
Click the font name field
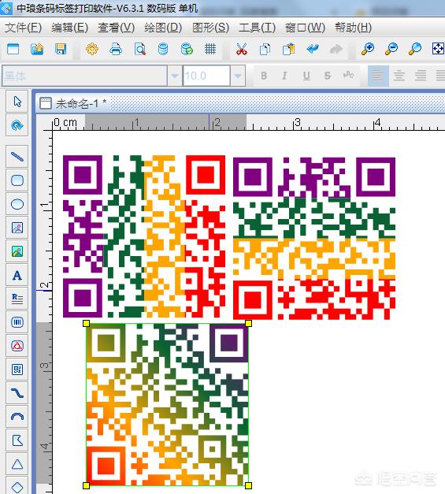coord(84,76)
